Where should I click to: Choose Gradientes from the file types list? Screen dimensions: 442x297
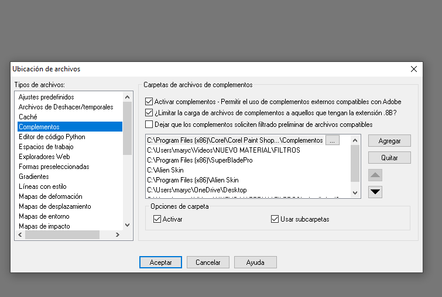34,177
